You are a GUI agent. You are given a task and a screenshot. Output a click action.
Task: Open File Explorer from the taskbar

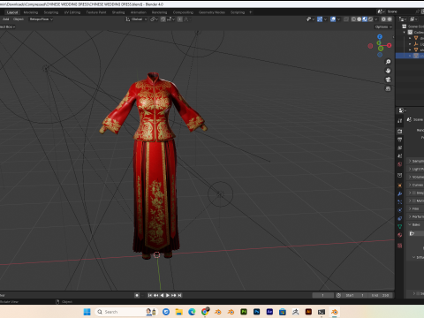[x=178, y=312]
